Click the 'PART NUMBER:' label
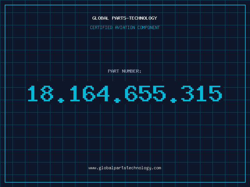This screenshot has height=187, width=250. 125,71
